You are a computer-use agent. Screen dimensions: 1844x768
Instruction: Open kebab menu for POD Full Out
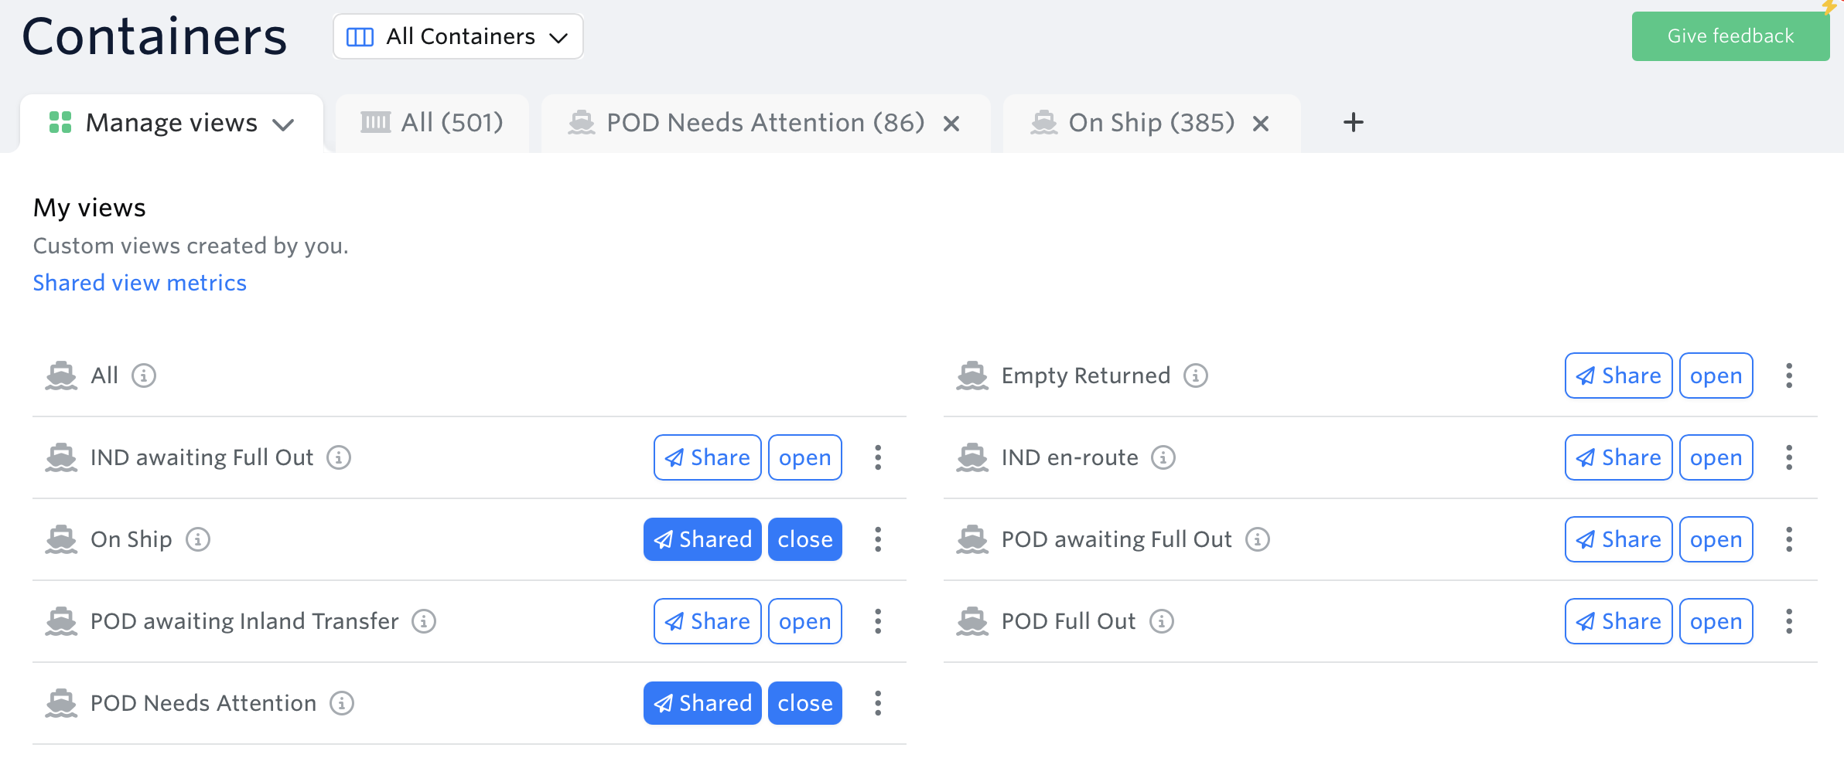(x=1789, y=621)
